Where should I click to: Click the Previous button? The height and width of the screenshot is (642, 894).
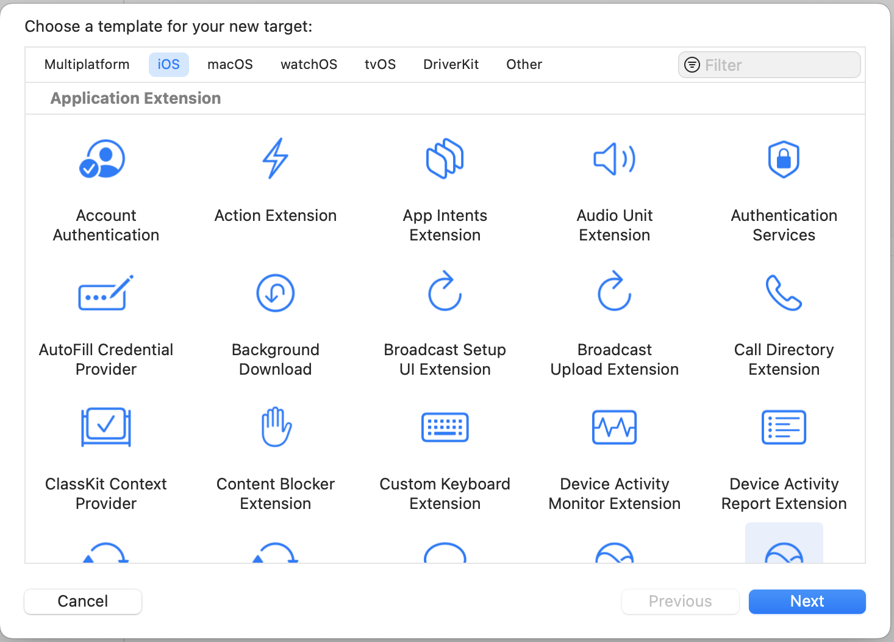click(681, 602)
